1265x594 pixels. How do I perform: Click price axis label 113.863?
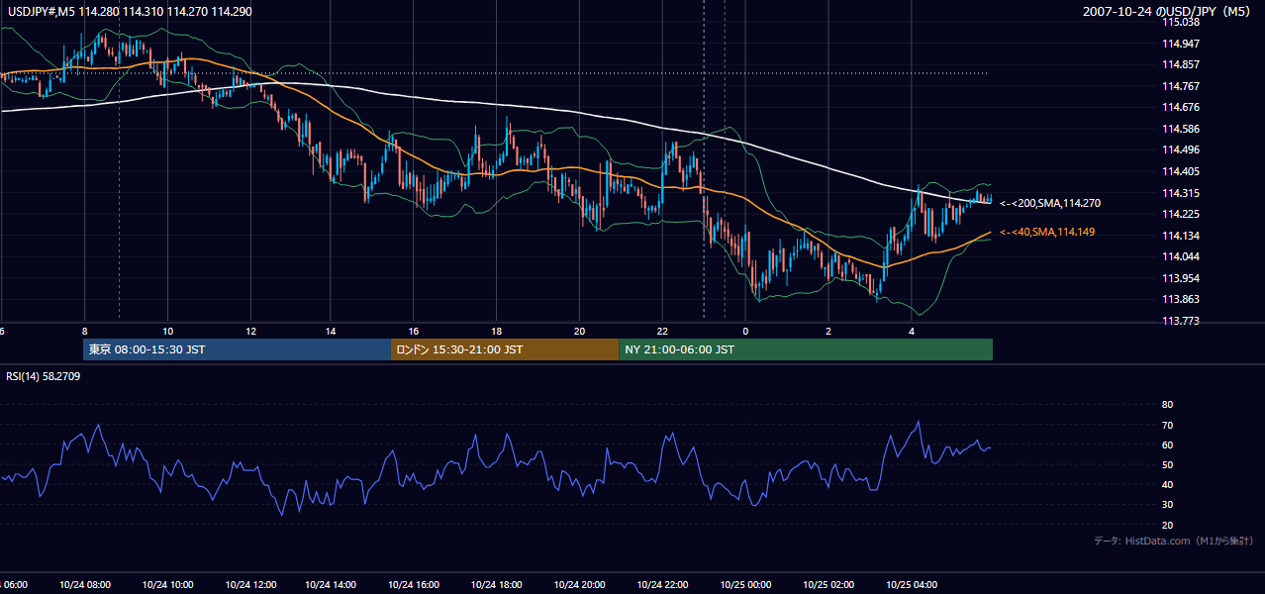[1182, 299]
